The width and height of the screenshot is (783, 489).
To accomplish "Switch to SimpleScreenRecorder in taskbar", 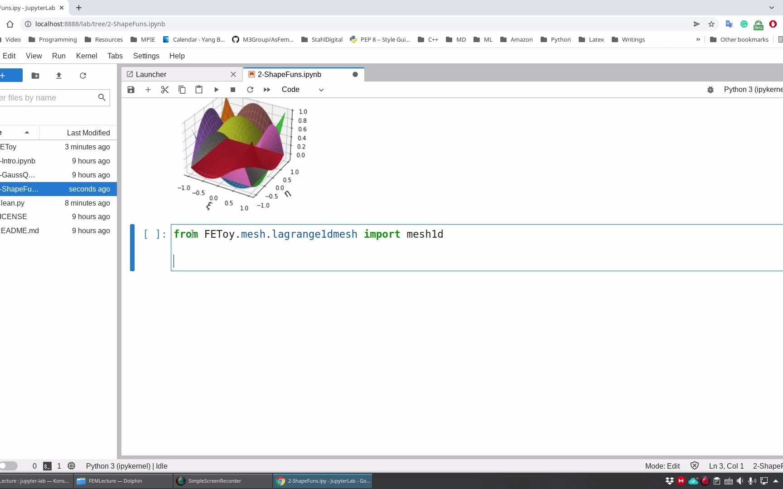I will 222,481.
